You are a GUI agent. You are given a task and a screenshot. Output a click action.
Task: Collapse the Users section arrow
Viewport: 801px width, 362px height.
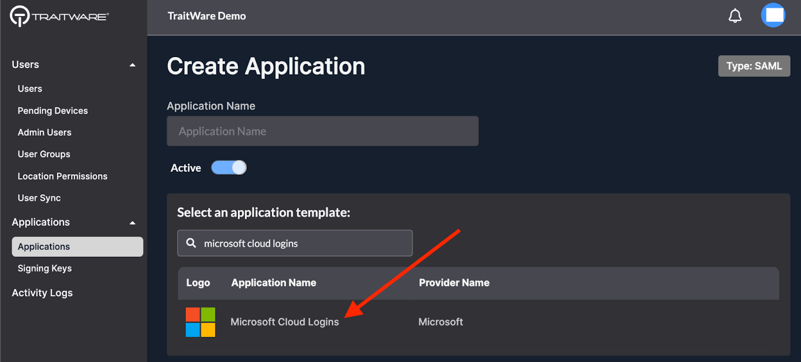coord(133,65)
